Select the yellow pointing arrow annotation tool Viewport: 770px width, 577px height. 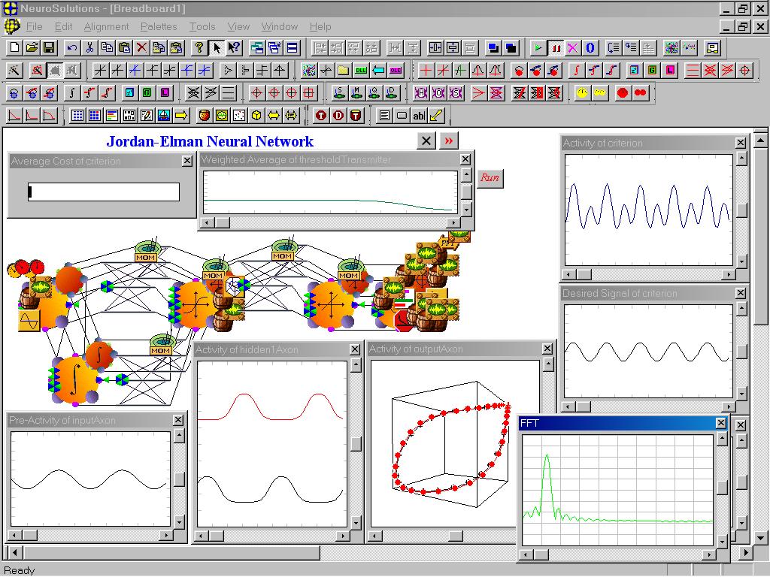[x=436, y=115]
